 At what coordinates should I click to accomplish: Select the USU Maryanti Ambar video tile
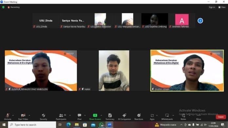pyautogui.click(x=127, y=21)
